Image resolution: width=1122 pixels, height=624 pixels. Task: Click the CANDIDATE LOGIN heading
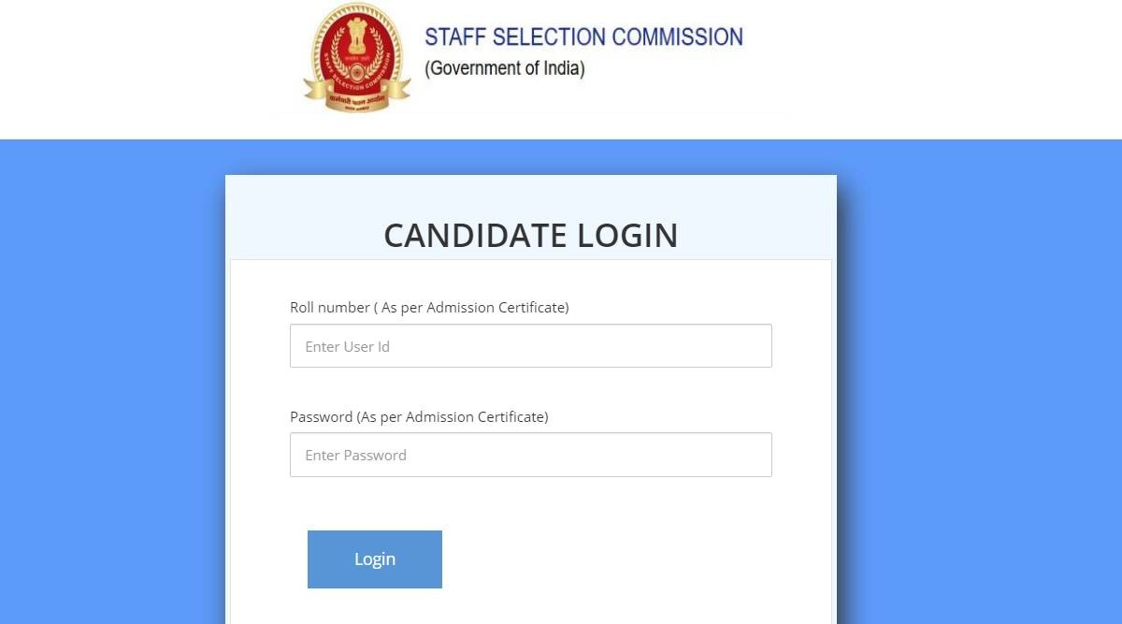coord(530,235)
